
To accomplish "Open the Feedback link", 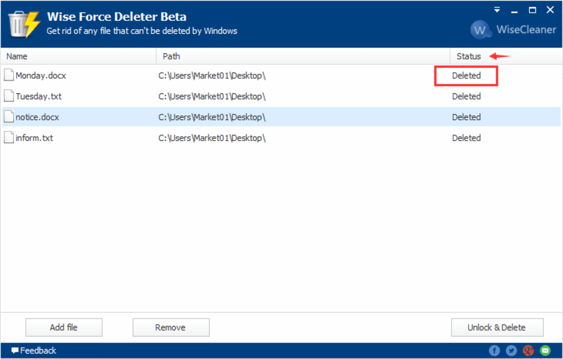I will pos(34,351).
